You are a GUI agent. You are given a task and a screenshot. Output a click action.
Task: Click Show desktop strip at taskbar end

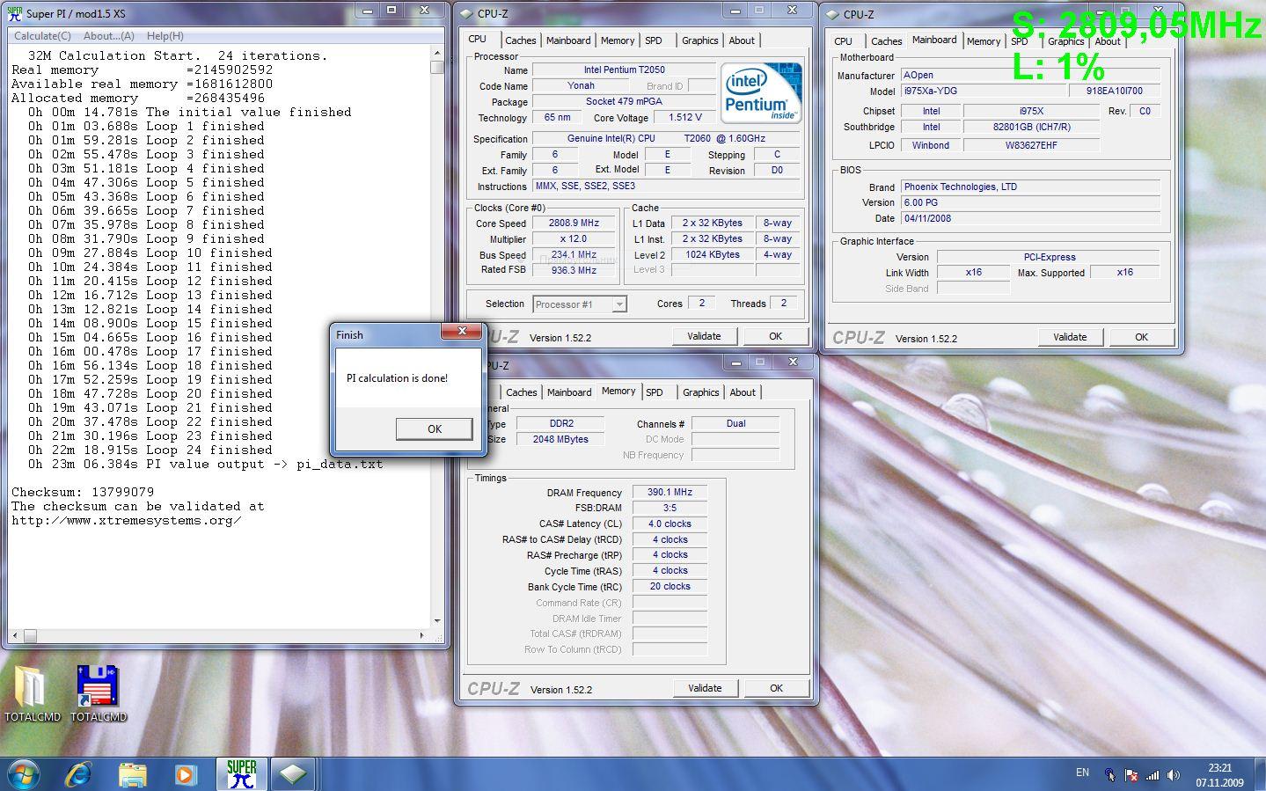point(1259,774)
